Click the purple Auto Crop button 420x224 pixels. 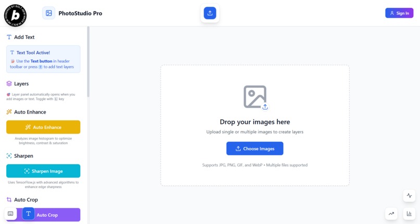(x=43, y=215)
